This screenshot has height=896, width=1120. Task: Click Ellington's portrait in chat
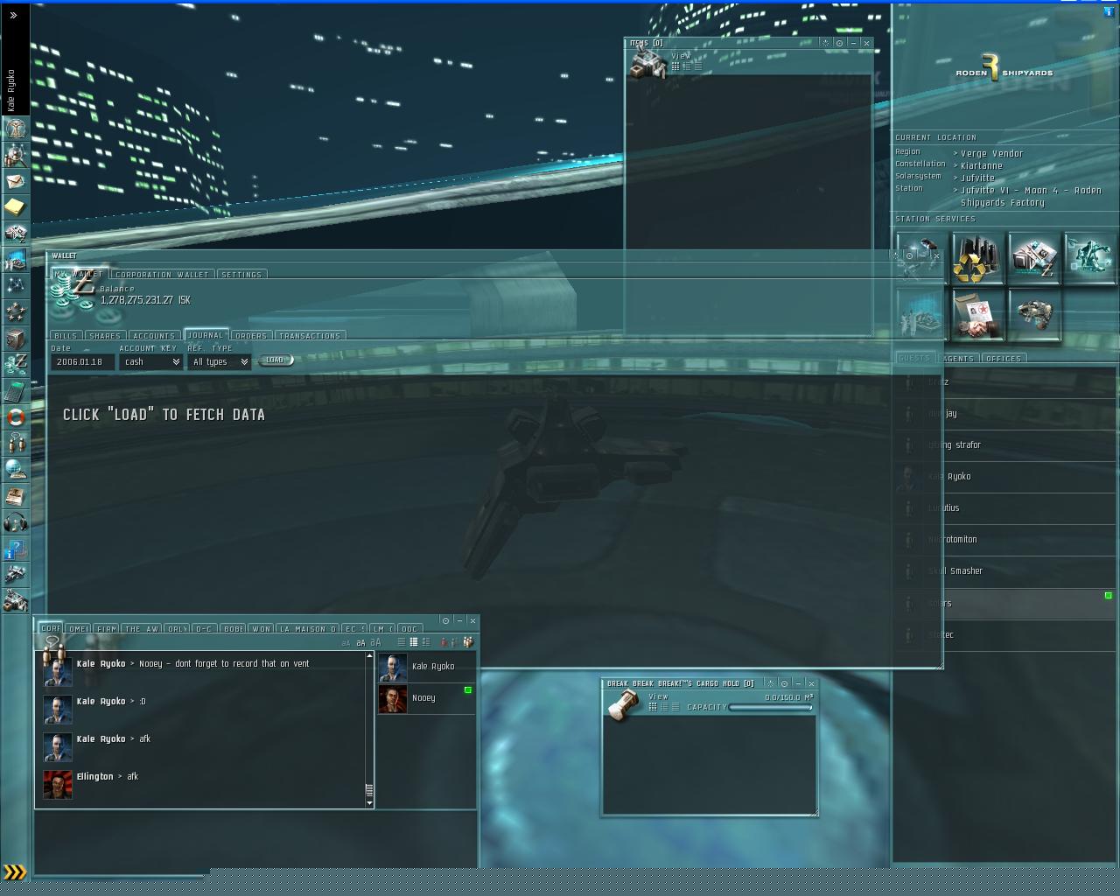58,784
